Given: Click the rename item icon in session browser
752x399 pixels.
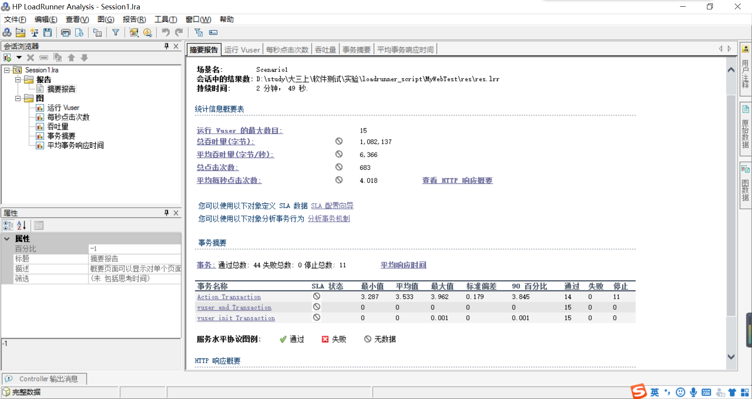Looking at the screenshot, I should pos(44,58).
